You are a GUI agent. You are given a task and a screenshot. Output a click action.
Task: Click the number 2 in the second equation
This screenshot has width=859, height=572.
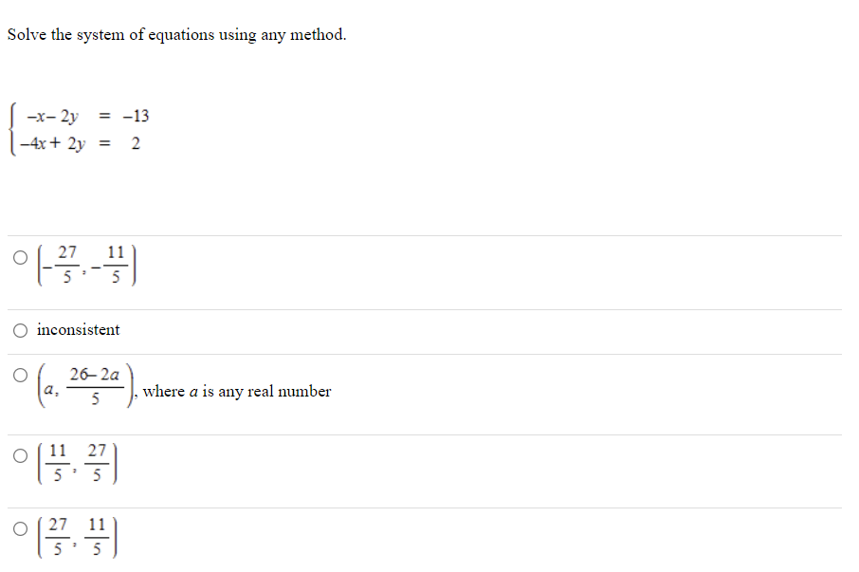(135, 142)
